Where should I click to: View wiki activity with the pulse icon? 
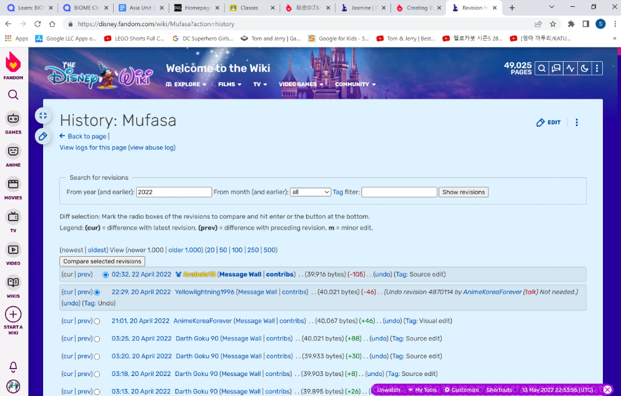[x=570, y=69]
